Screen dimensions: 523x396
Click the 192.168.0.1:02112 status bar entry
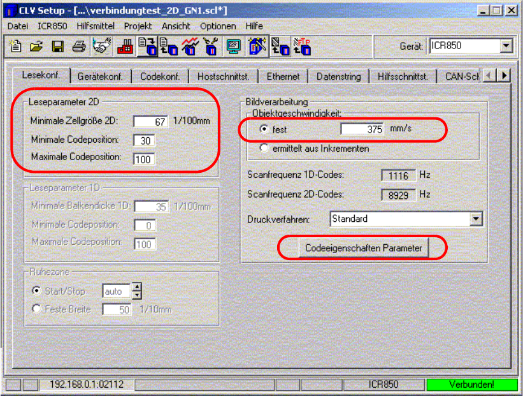point(87,385)
